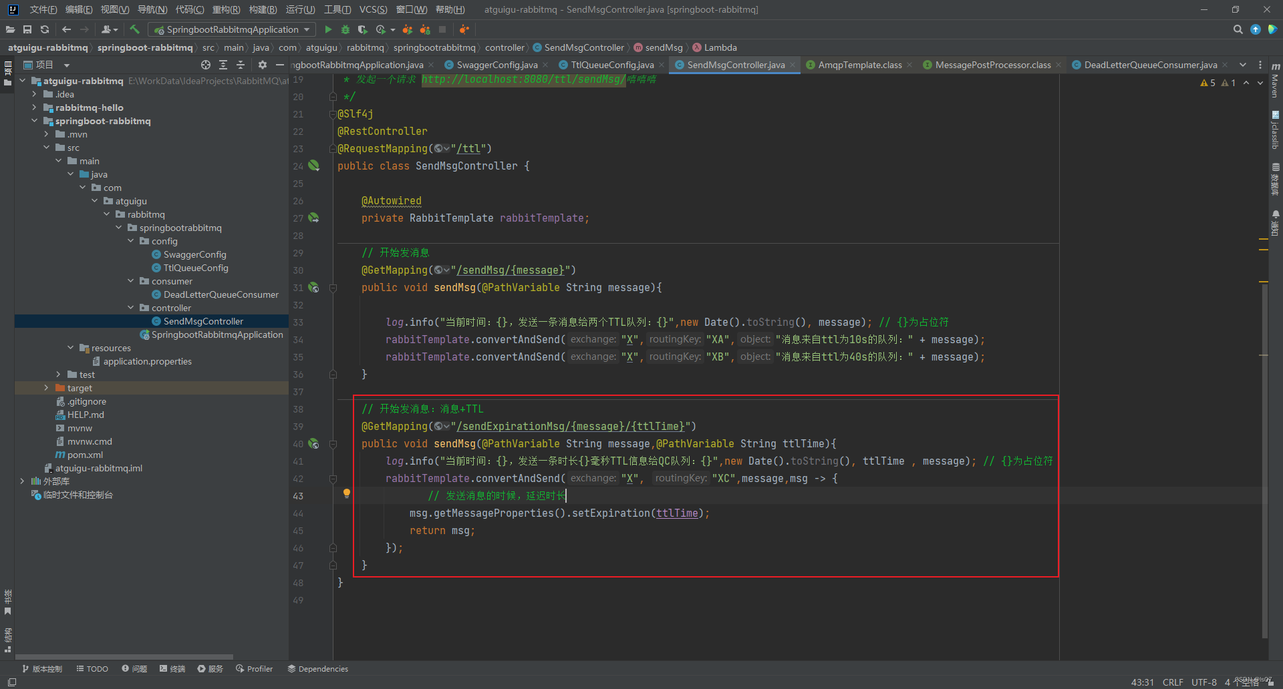This screenshot has height=689, width=1283.
Task: Click the Open folder toolbar icon
Action: (x=10, y=29)
